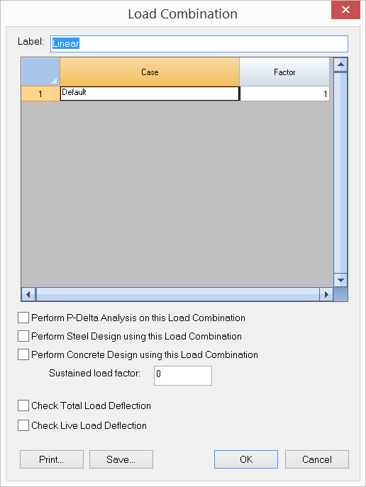Click the Sustained load factor field
Image resolution: width=366 pixels, height=487 pixels.
[x=183, y=376]
